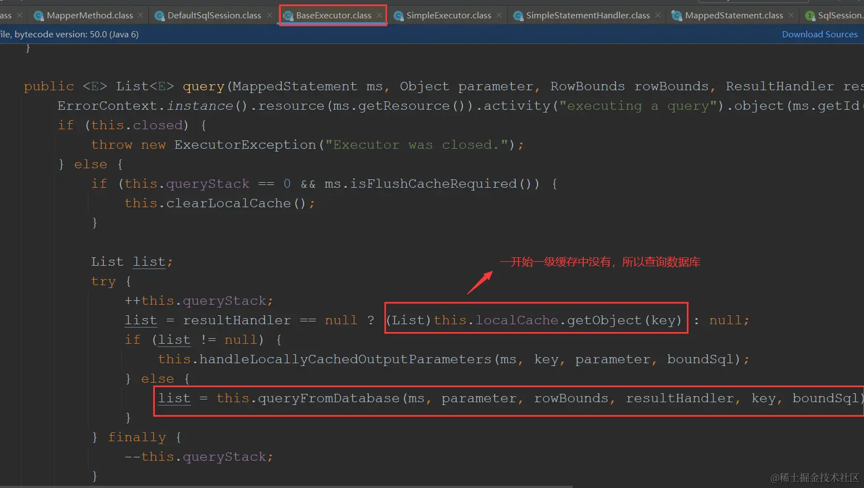The image size is (864, 488).
Task: Click the DefaultSqlSession.class file icon
Action: click(x=159, y=16)
